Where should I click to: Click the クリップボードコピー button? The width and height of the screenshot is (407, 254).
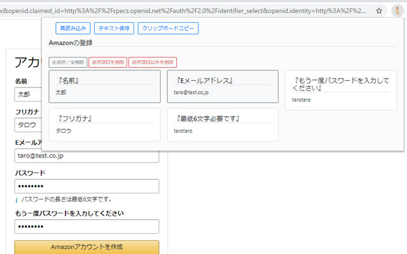click(x=168, y=28)
